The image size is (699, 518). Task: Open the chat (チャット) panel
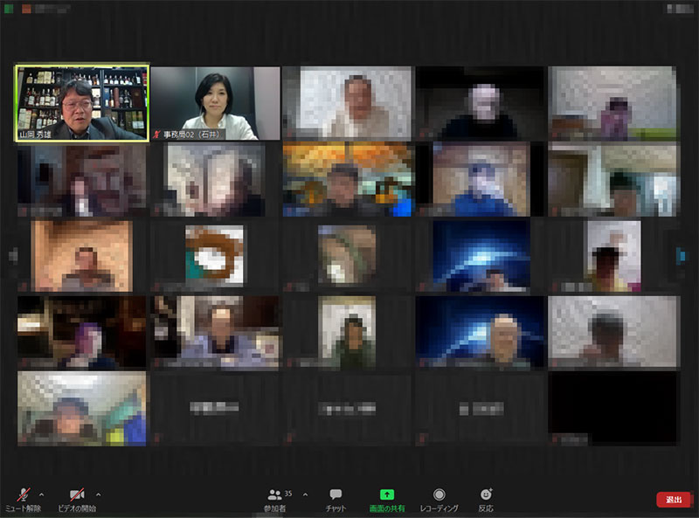point(336,498)
